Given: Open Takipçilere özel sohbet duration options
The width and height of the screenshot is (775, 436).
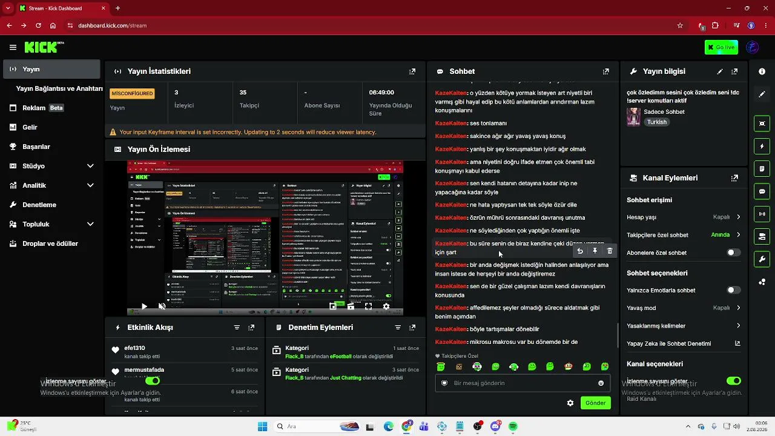Looking at the screenshot, I should point(684,235).
